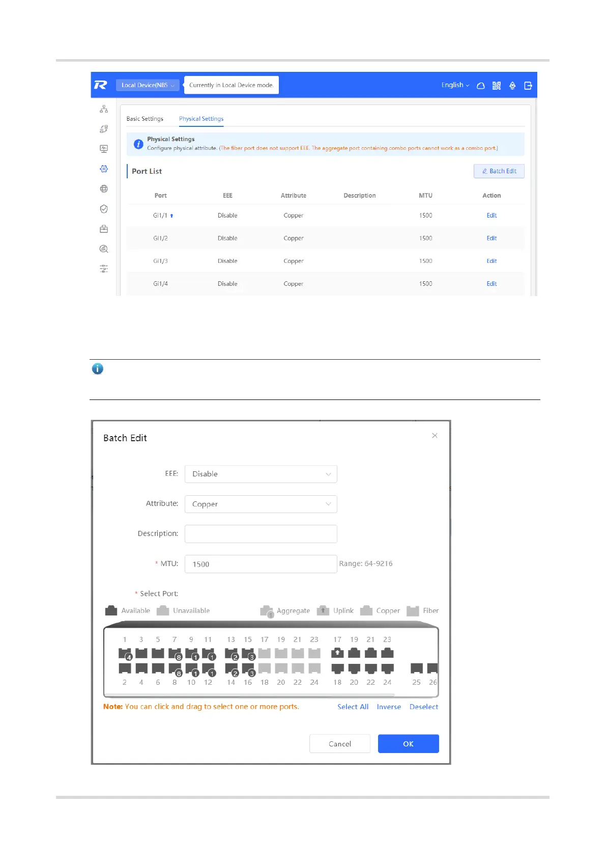Click Edit for port Gi1/3
The height and width of the screenshot is (858, 606).
(x=492, y=261)
